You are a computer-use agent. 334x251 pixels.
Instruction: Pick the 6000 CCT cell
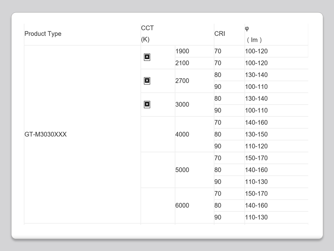pos(182,206)
